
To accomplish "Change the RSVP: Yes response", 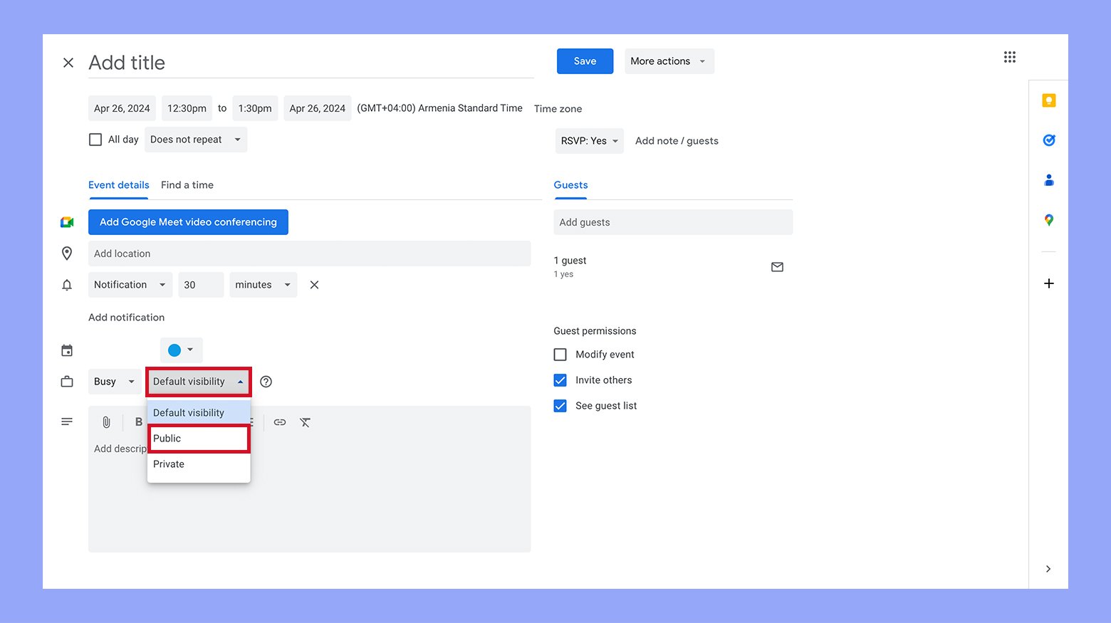I will point(589,140).
